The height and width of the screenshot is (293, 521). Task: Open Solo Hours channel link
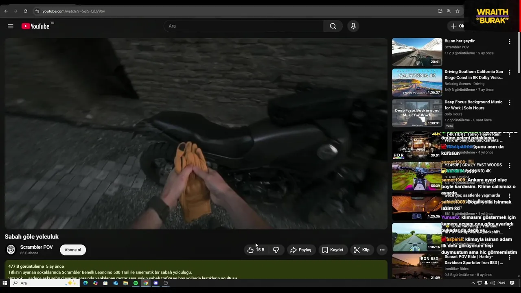(453, 114)
